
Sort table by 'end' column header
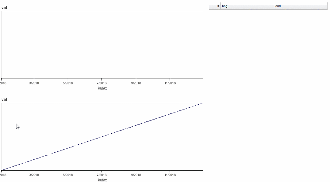[301, 6]
